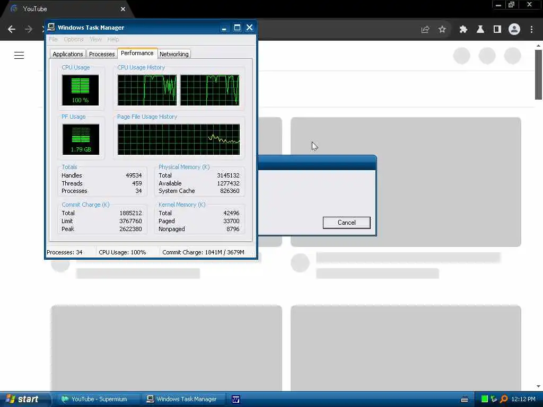This screenshot has height=407, width=543.
Task: Click the 12:12 PM taskbar clock
Action: coord(523,399)
